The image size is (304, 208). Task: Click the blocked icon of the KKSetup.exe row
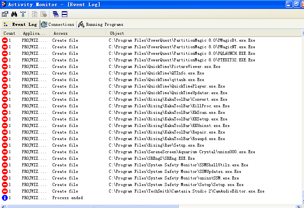point(5,119)
